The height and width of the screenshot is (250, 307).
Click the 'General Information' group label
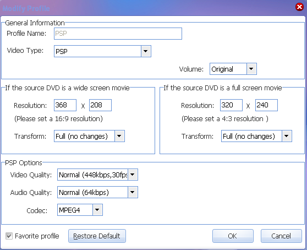pyautogui.click(x=35, y=23)
